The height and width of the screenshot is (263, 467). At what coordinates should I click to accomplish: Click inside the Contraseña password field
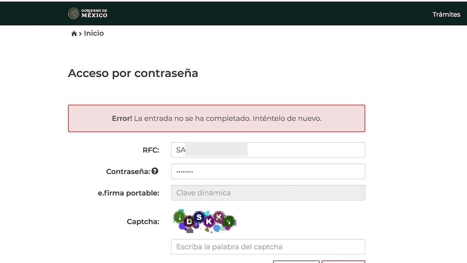pos(268,171)
